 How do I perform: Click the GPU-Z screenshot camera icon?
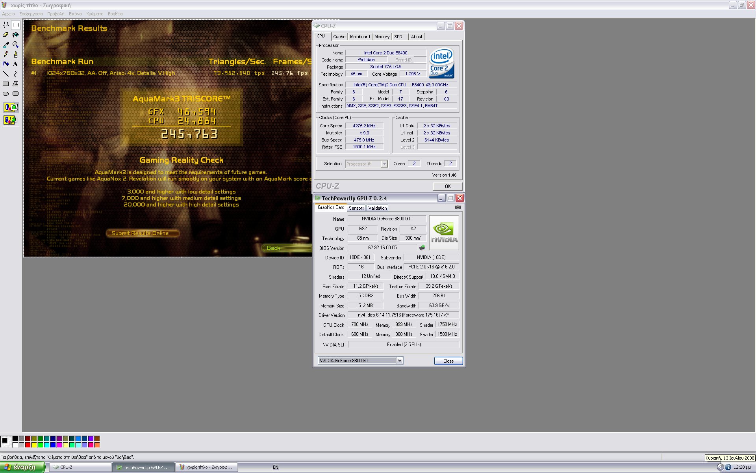coord(458,207)
